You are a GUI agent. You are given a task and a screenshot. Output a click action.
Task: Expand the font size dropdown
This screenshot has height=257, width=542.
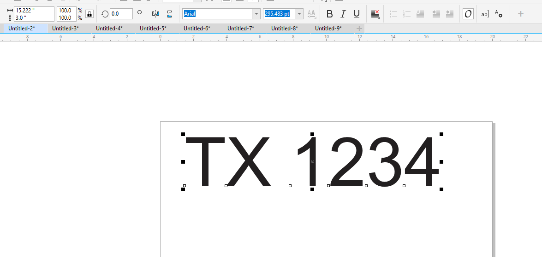click(299, 14)
